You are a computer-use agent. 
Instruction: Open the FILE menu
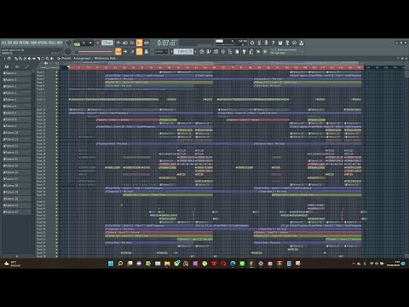pos(3,43)
